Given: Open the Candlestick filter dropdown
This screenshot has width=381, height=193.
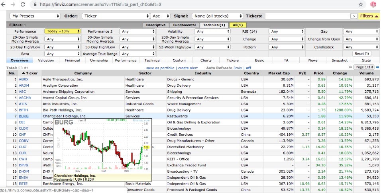Looking at the screenshot, I should pos(361,47).
